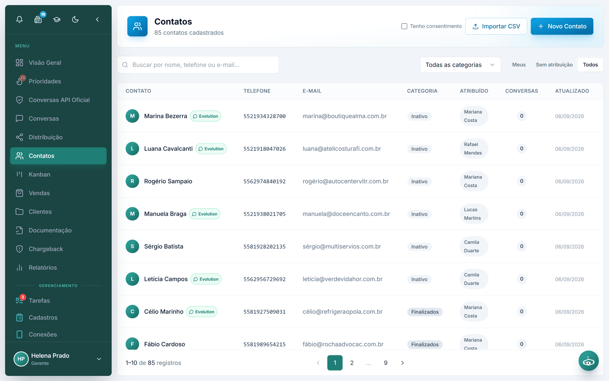Select the Todos filter tab
609x381 pixels.
tap(590, 65)
